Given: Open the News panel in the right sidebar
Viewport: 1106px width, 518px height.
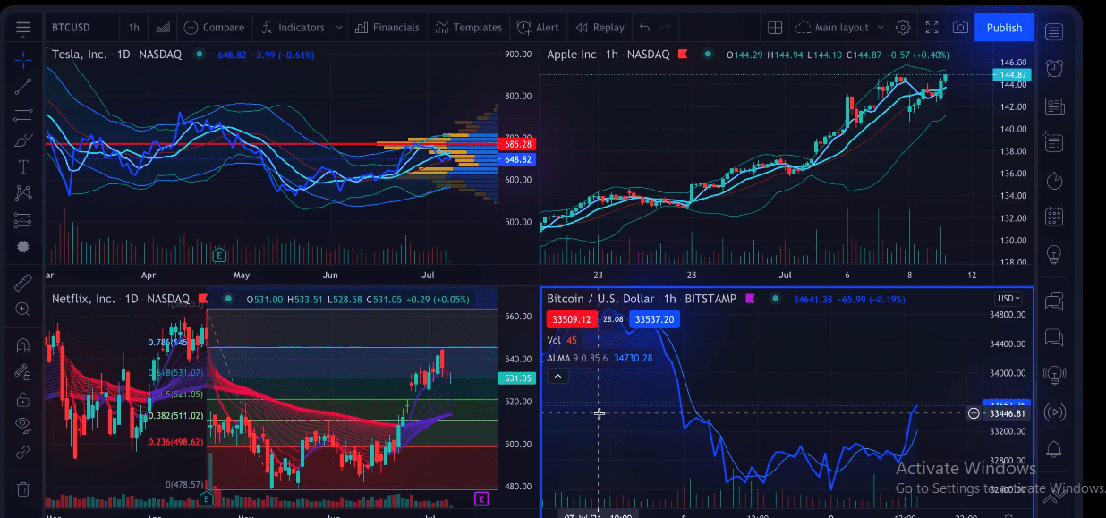Looking at the screenshot, I should click(1054, 106).
